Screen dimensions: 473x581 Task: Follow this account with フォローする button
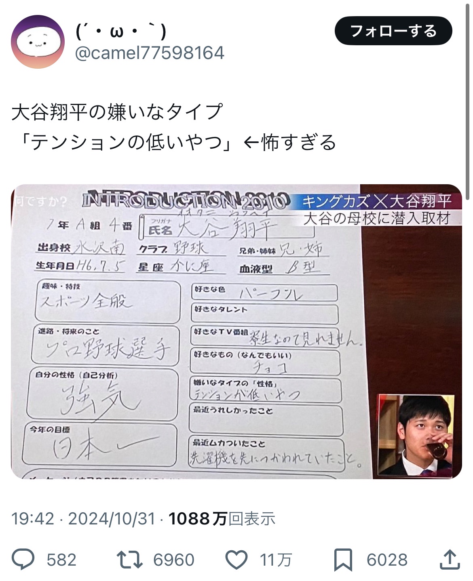coord(393,31)
